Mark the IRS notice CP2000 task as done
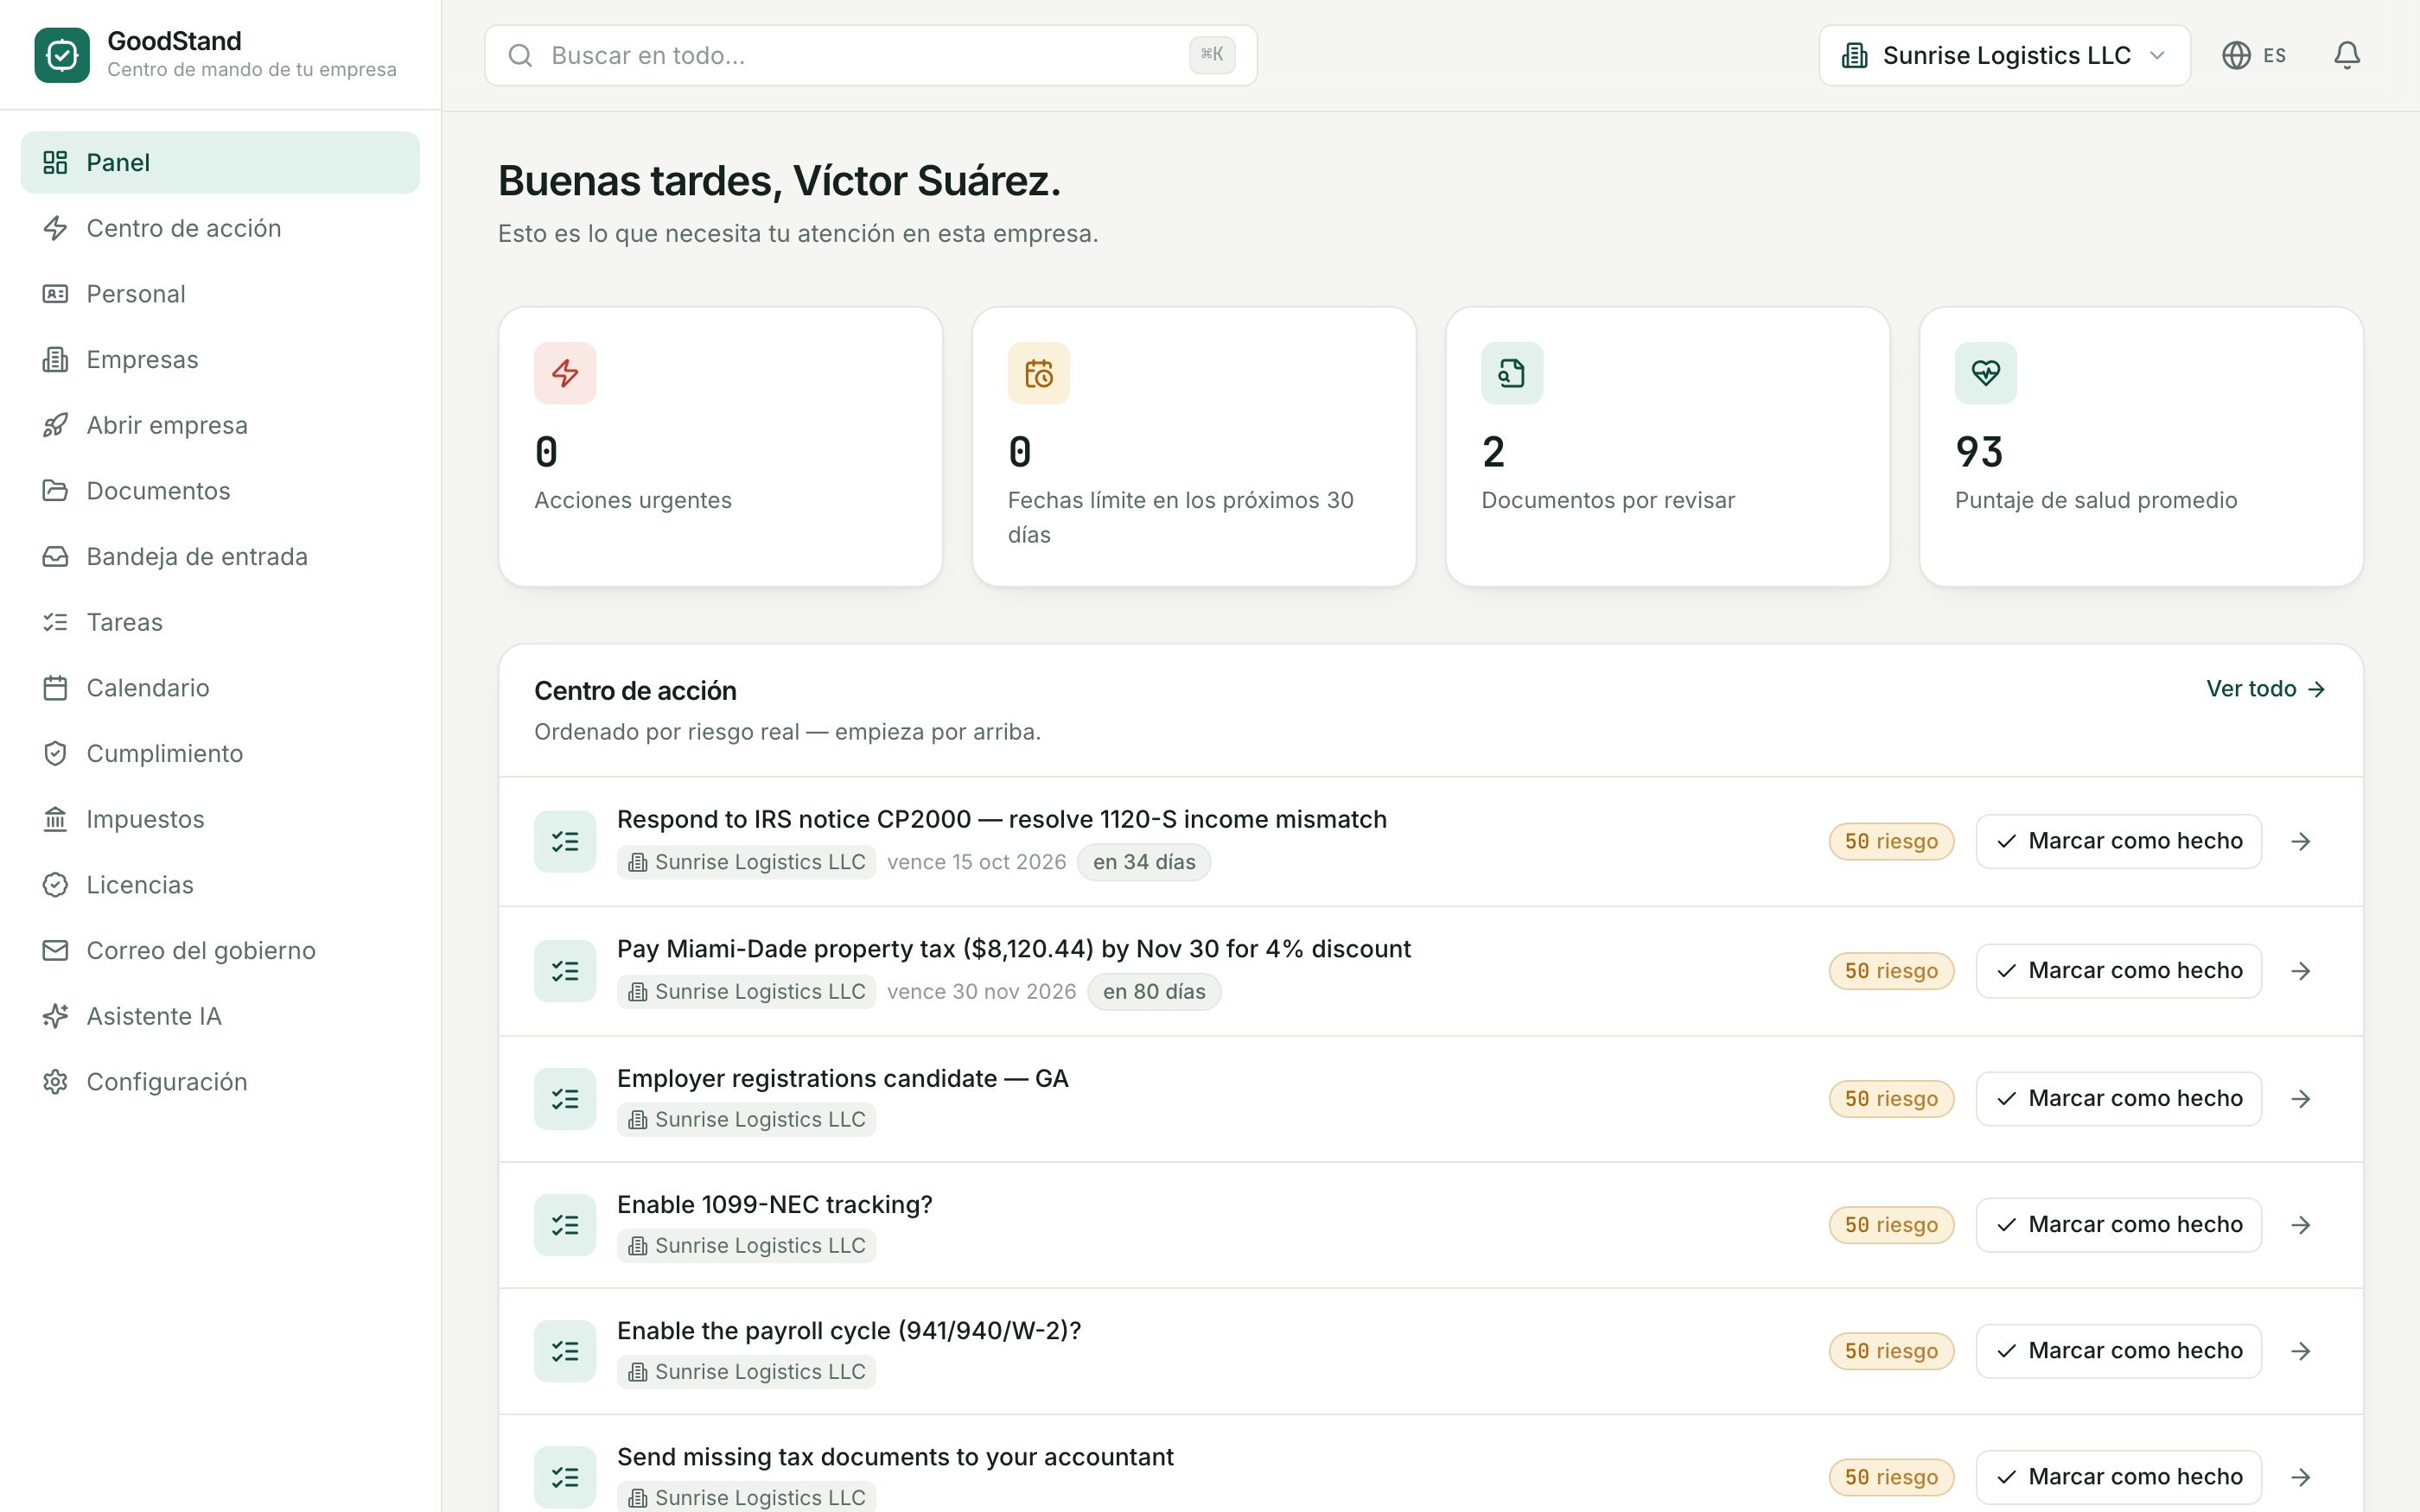Screen dimensions: 2420x1512 tap(2118, 841)
